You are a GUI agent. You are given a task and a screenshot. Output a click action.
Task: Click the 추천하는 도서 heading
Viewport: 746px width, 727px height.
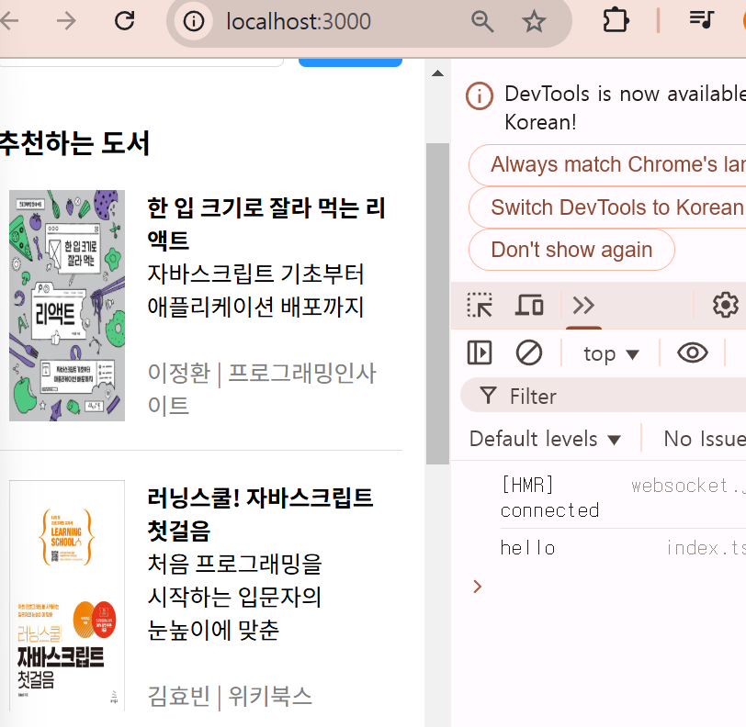75,142
